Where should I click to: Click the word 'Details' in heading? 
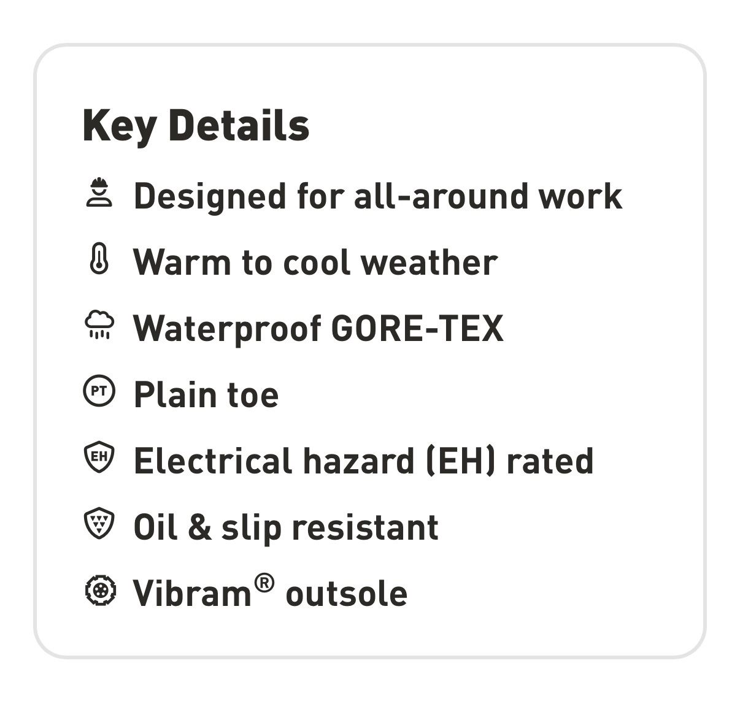[239, 125]
